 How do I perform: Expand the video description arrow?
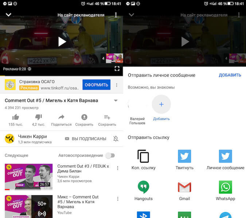point(116,101)
